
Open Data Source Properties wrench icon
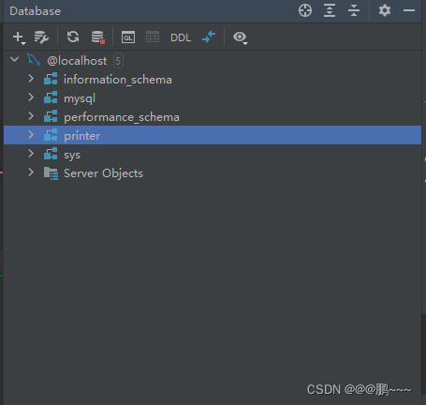(41, 37)
